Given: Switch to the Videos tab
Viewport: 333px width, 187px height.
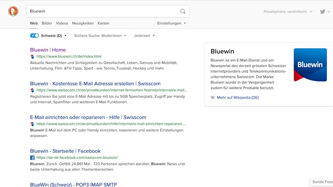Looking at the screenshot, I should coord(62,23).
